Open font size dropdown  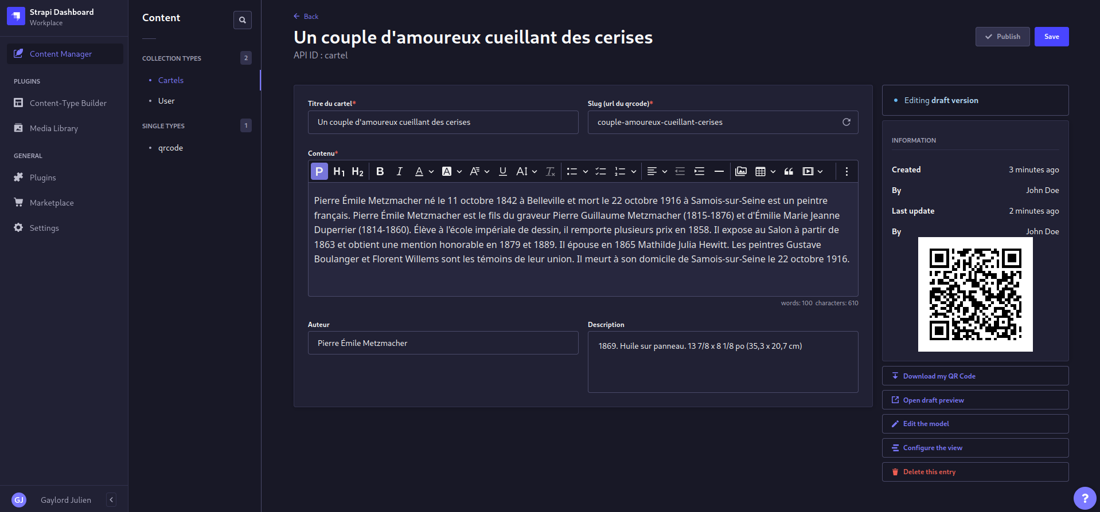click(526, 171)
